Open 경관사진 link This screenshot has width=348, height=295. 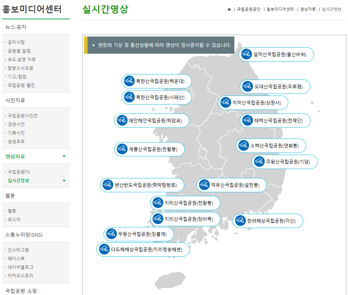point(16,124)
